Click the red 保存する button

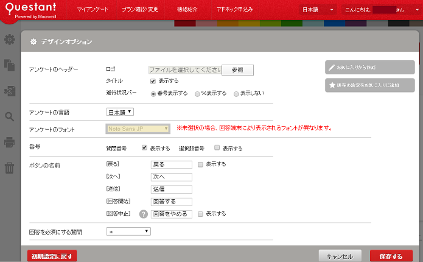tap(391, 256)
